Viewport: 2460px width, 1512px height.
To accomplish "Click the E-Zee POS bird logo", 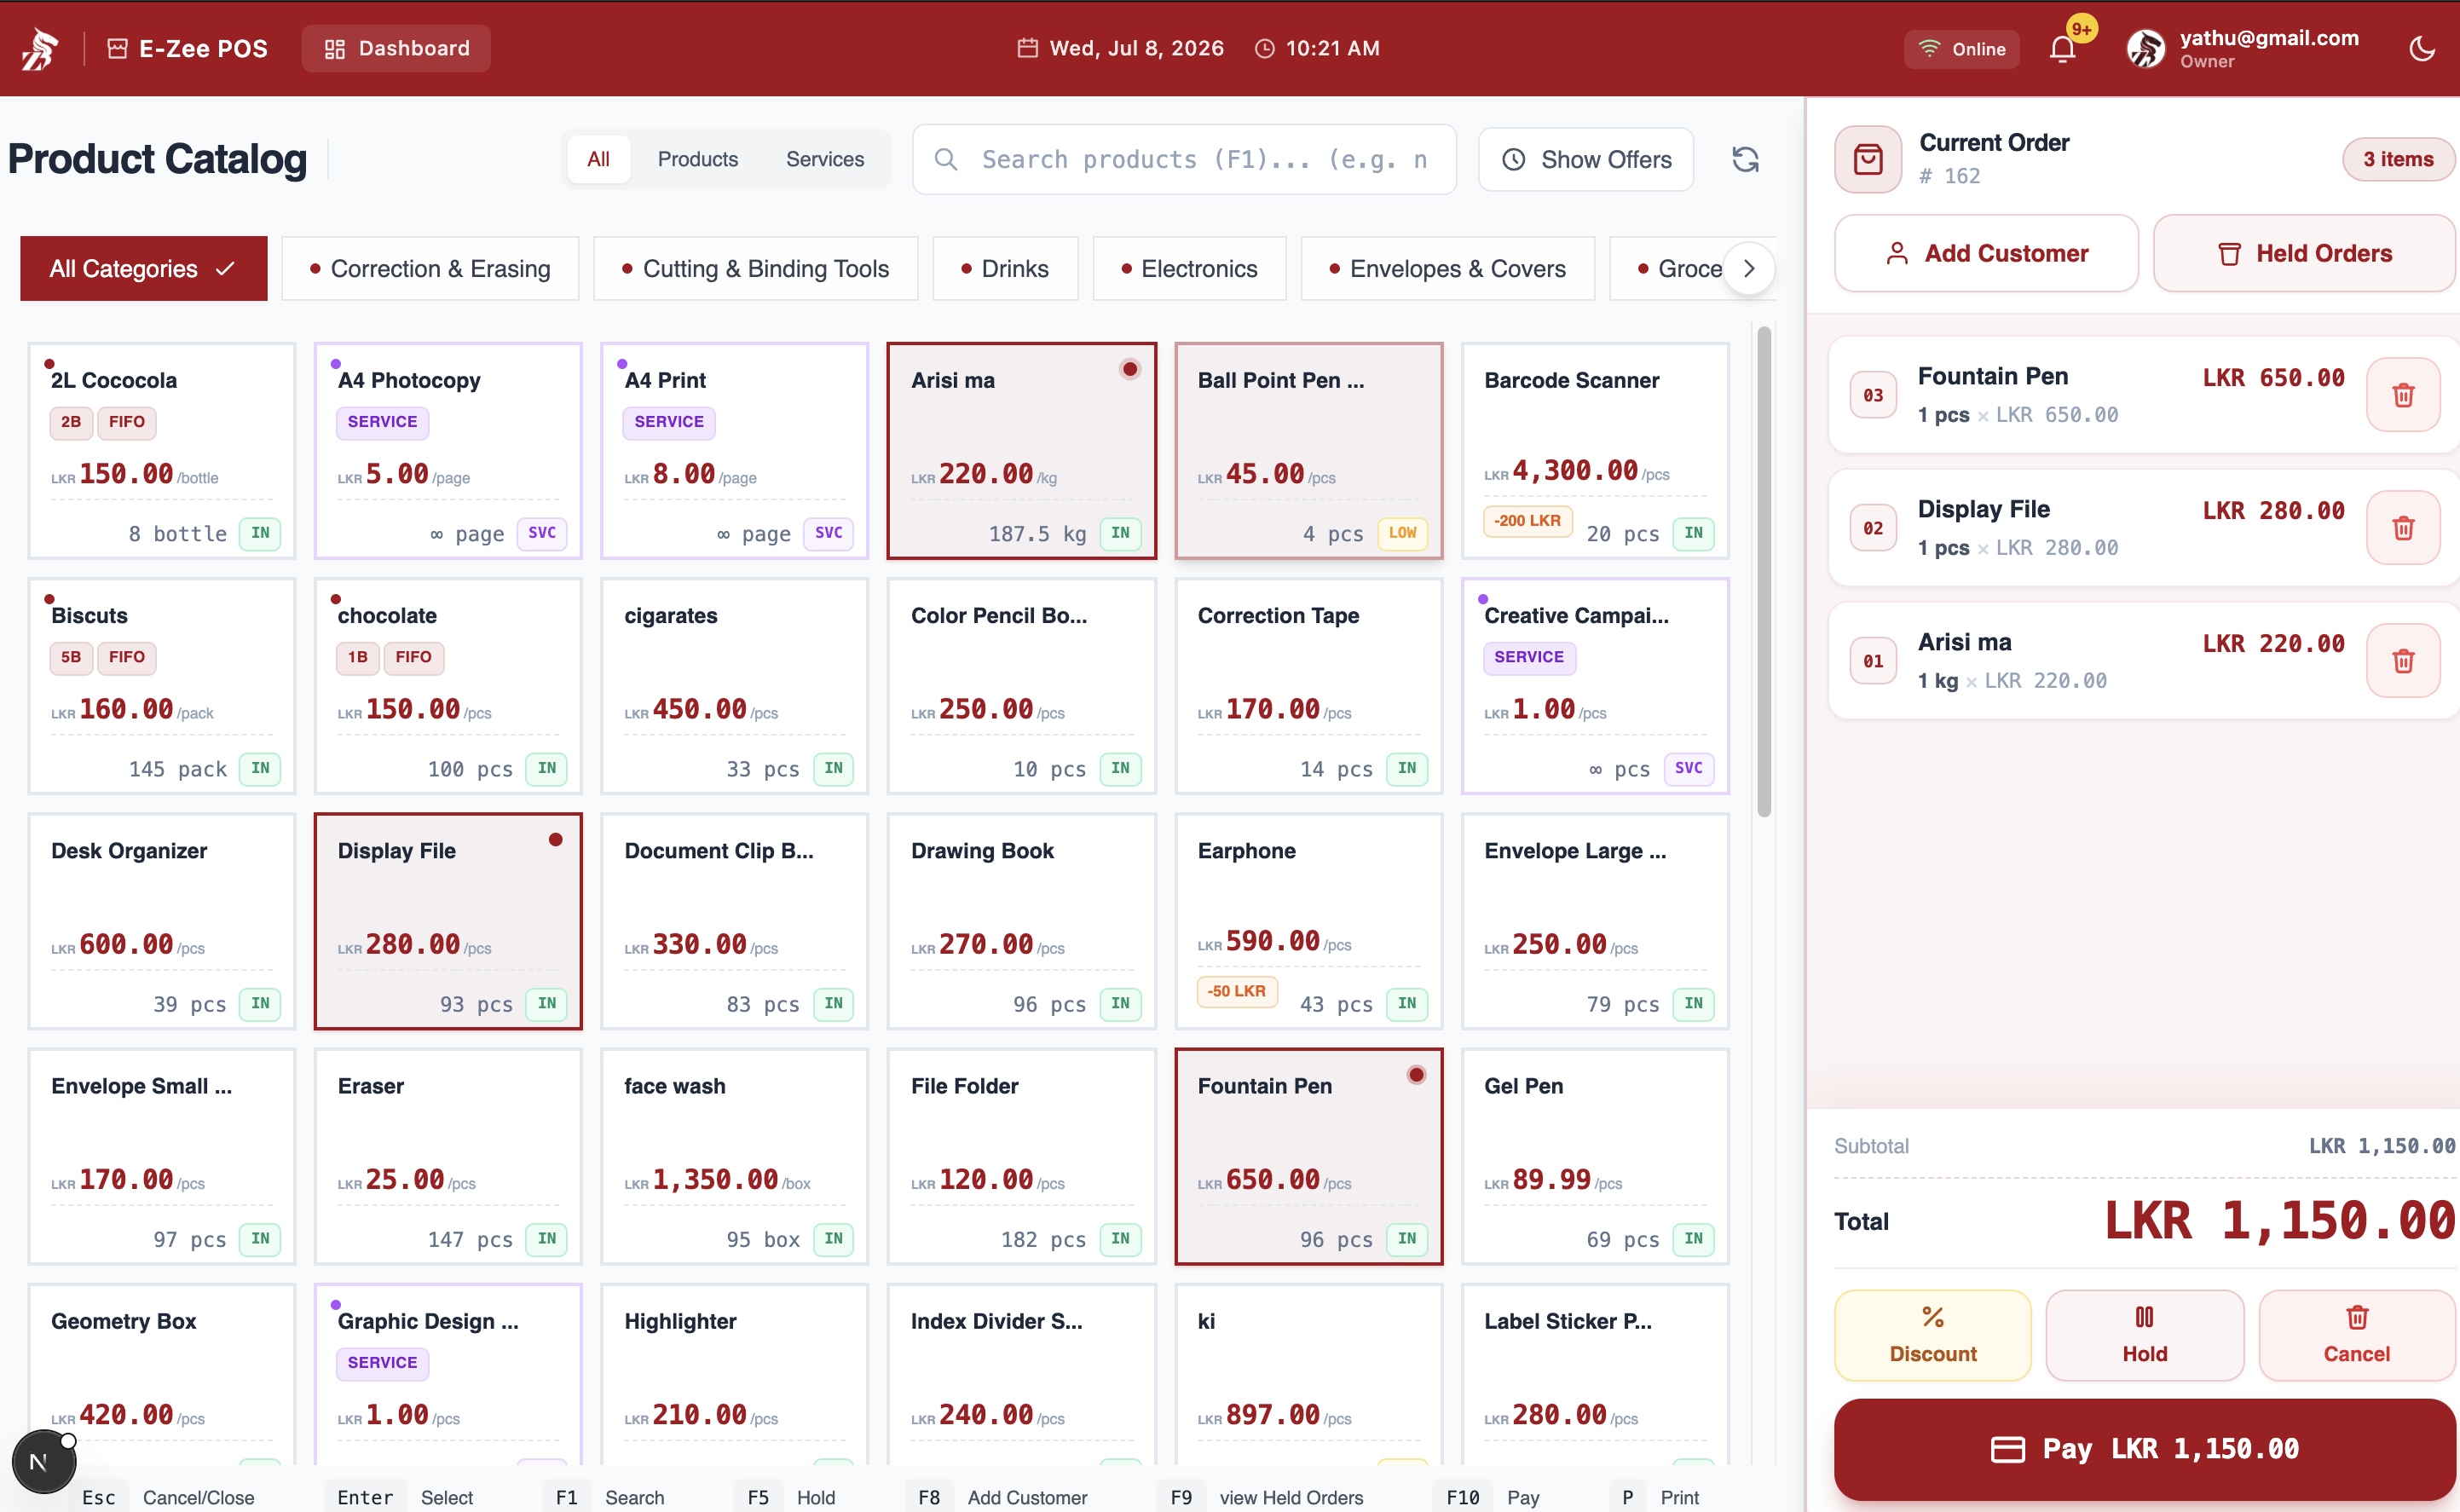I will pyautogui.click(x=40, y=48).
